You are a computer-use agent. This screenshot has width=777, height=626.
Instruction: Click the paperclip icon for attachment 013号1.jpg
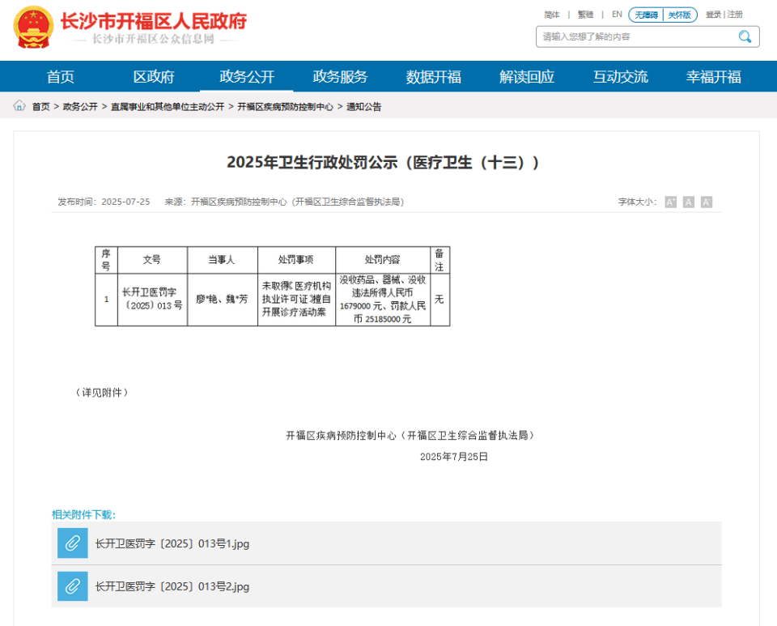(x=72, y=543)
